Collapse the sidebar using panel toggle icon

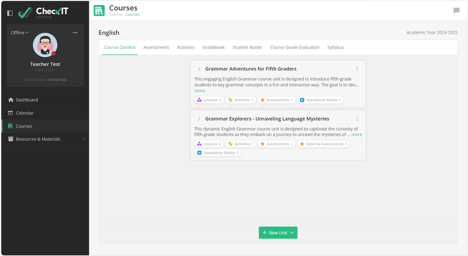[10, 13]
